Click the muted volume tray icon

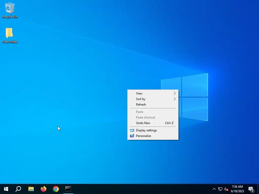(226, 189)
